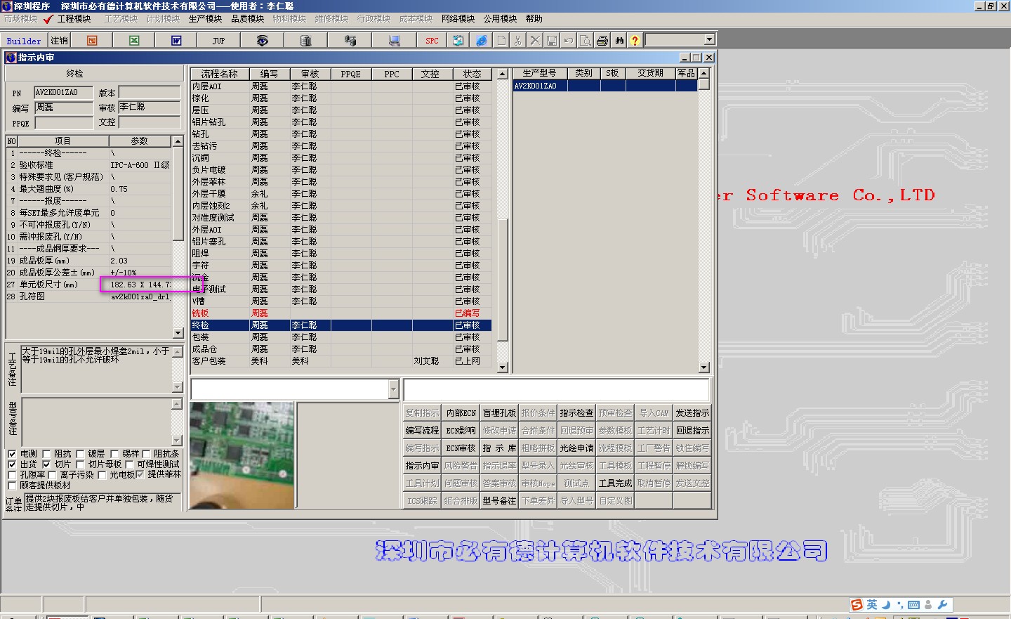Click the process list vertical scrollbar thumb
The image size is (1011, 619).
[502, 280]
